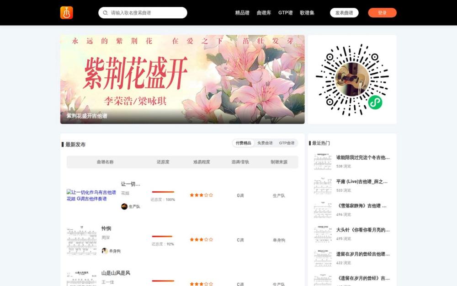Click the 生产队 avatar icon
The width and height of the screenshot is (457, 286).
[x=124, y=206]
